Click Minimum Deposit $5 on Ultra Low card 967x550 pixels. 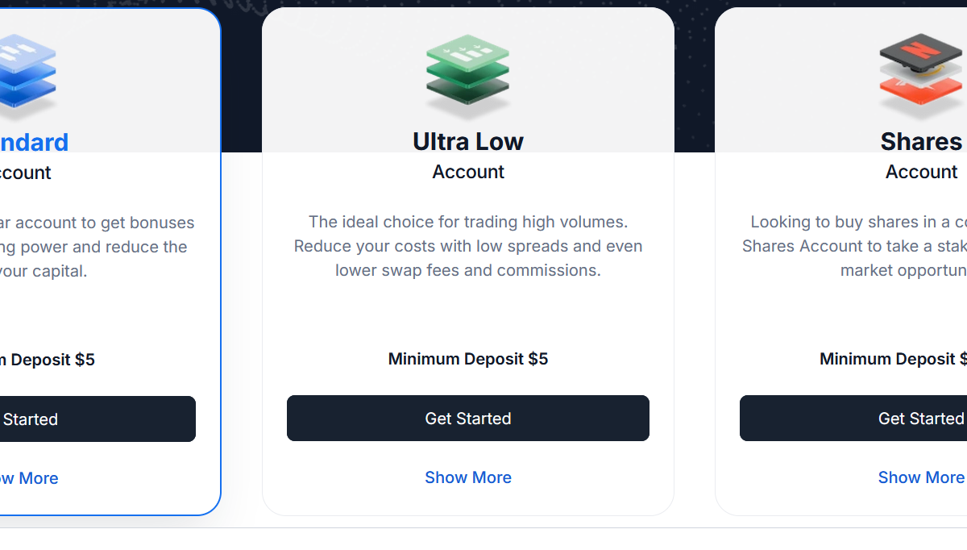pyautogui.click(x=467, y=359)
